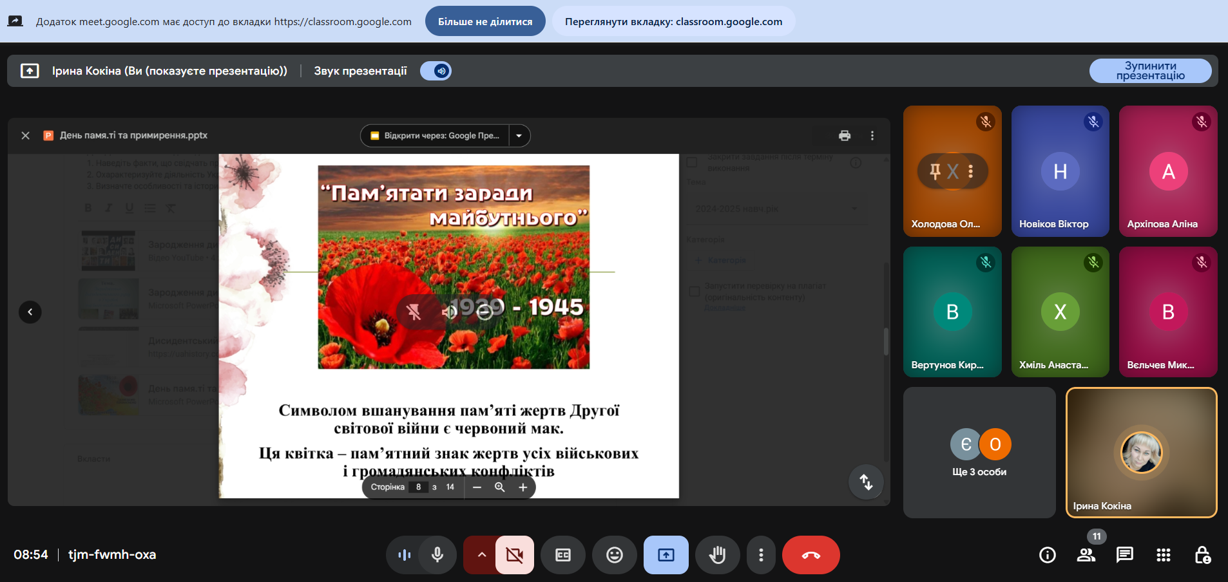Screen dimensions: 1228x582
Task: Open meeting details info icon
Action: pos(1048,555)
